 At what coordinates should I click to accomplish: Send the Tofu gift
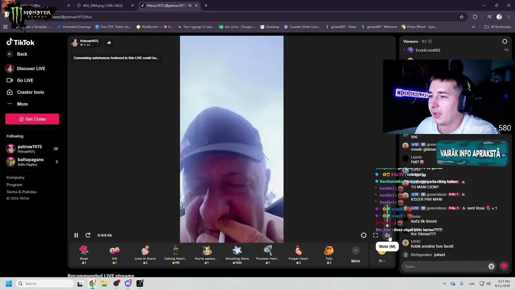pos(329,255)
